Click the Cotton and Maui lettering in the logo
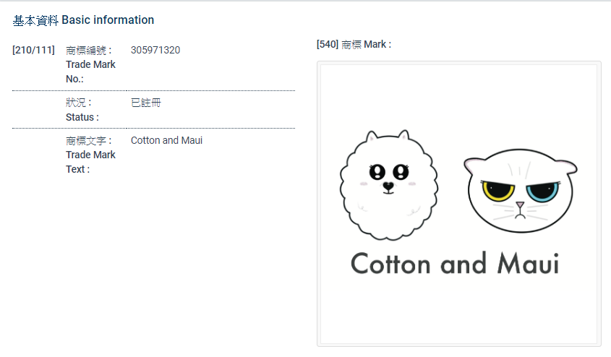611x357 pixels. (455, 263)
